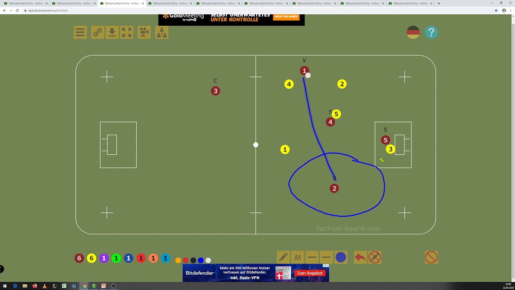This screenshot has width=515, height=290.
Task: Bookmark page with star icon
Action: pos(496,10)
